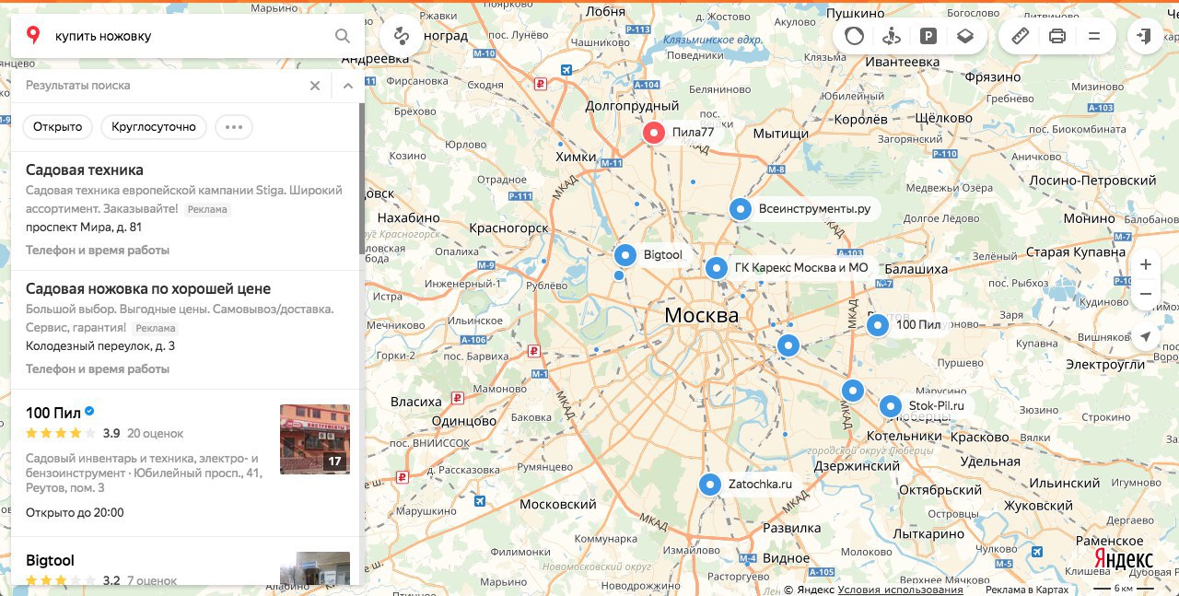Toggle the Открыто filter

[58, 127]
